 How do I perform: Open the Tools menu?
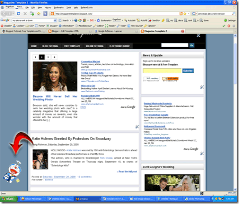tap(69, 7)
